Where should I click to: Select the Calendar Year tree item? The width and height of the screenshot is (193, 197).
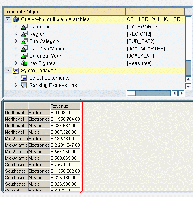pyautogui.click(x=45, y=56)
